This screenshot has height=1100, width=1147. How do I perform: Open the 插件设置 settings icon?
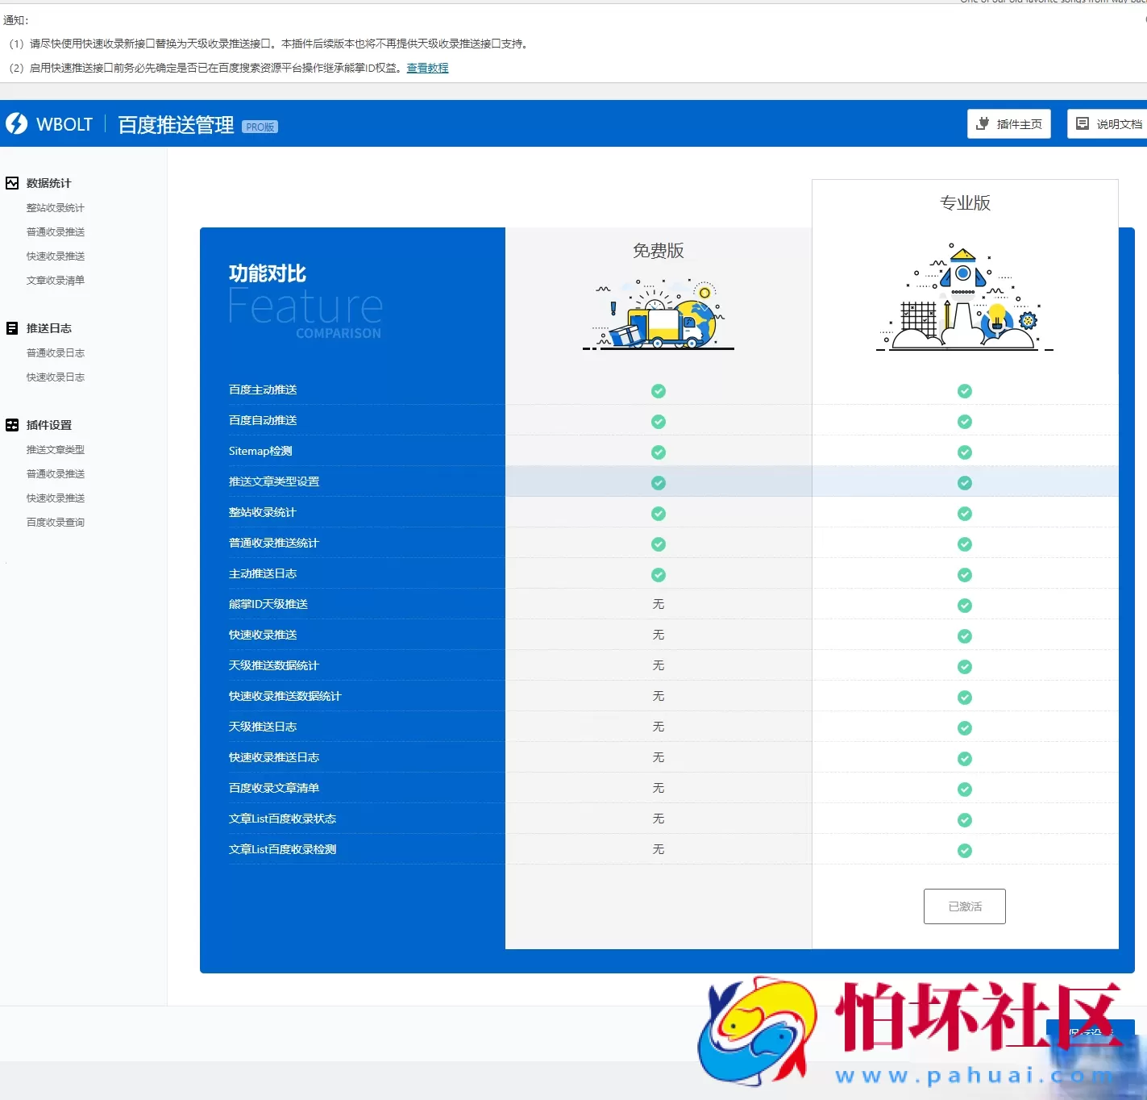coord(11,424)
